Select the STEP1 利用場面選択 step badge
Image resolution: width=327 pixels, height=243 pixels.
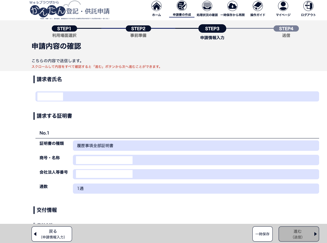click(64, 28)
